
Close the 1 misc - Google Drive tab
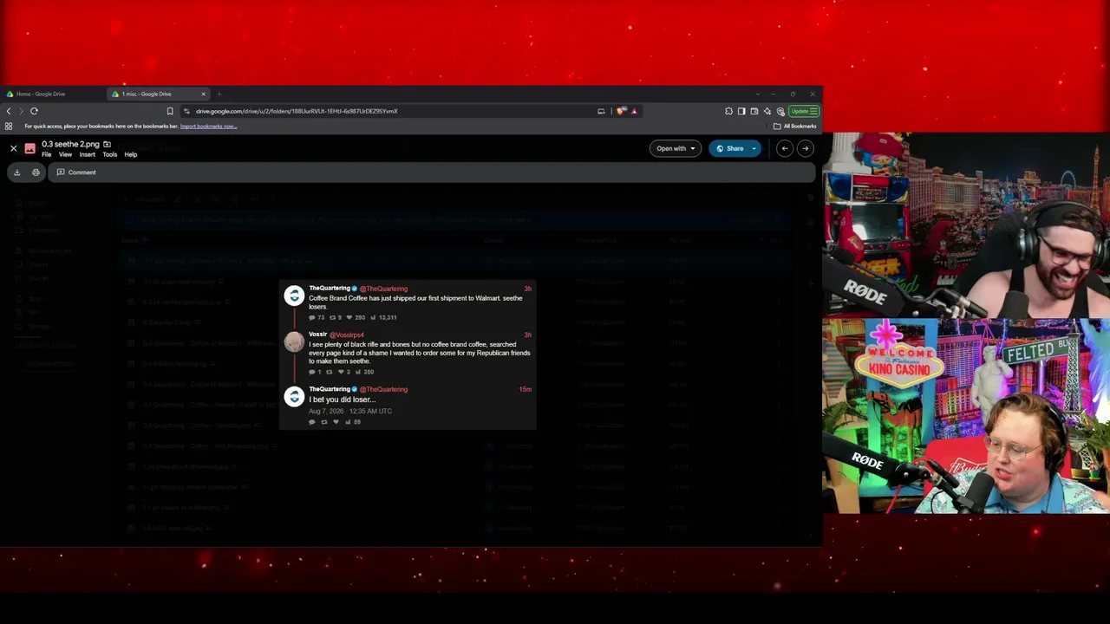(204, 94)
